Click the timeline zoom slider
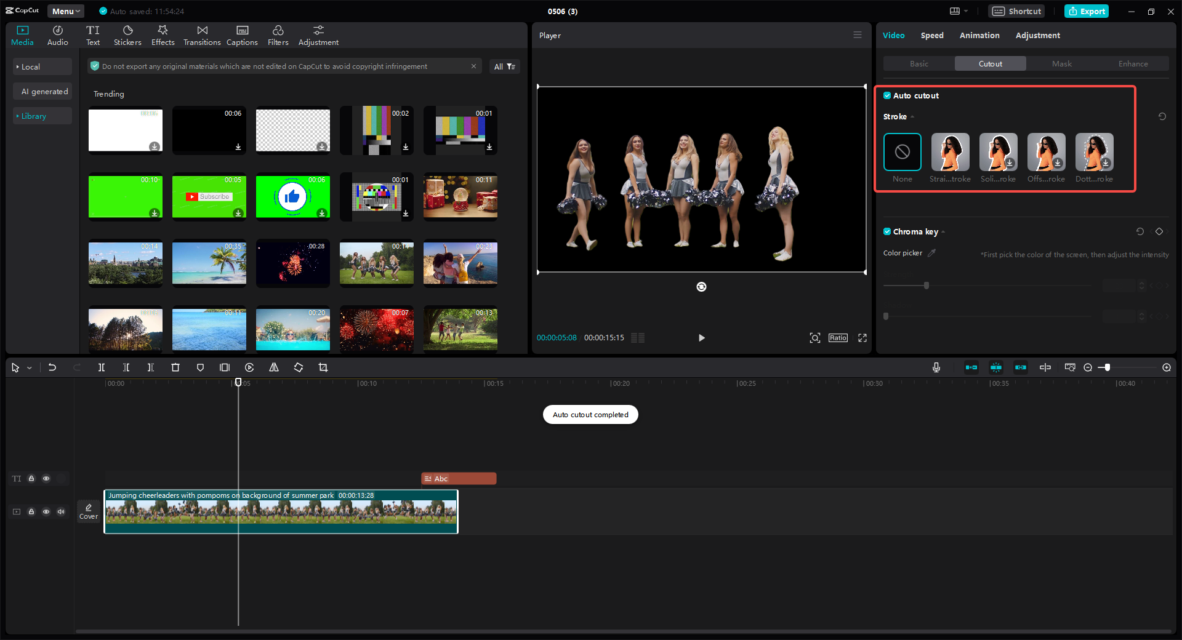 click(x=1107, y=367)
